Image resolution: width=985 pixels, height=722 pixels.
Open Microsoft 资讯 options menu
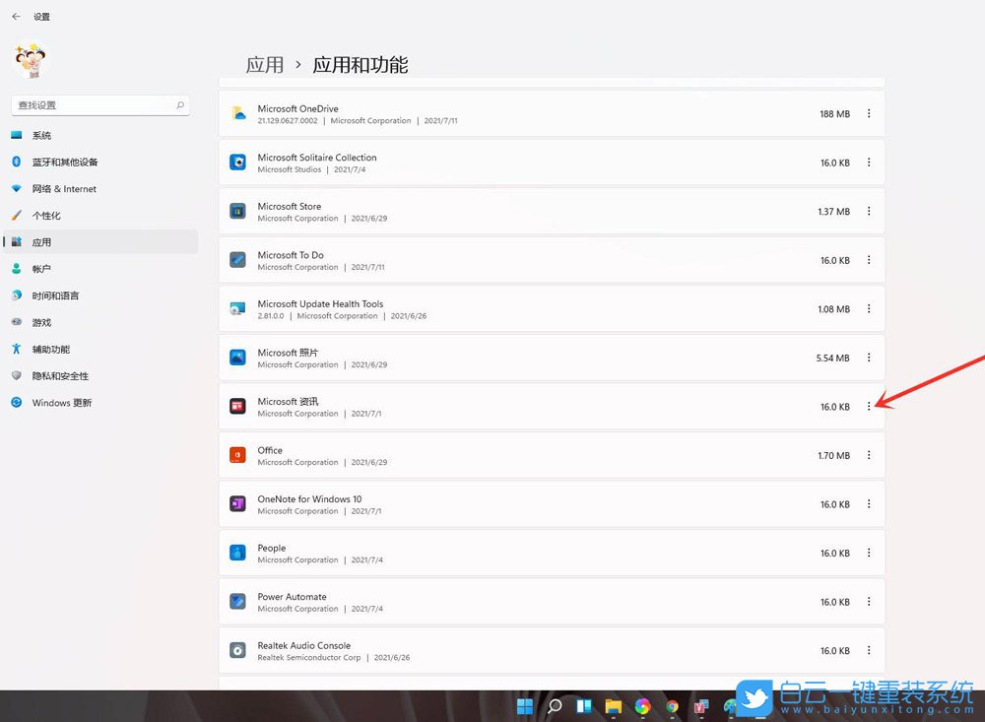[869, 406]
